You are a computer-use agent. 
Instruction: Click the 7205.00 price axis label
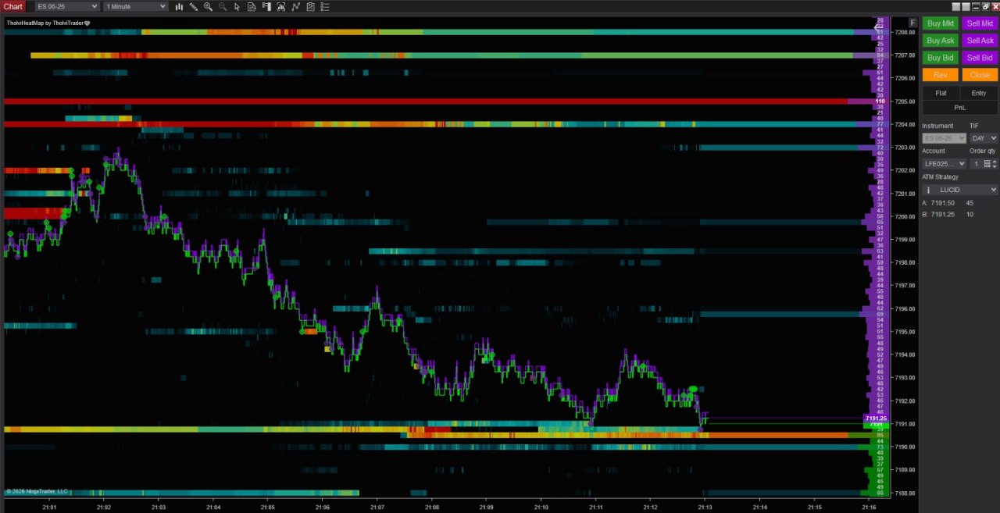(905, 102)
